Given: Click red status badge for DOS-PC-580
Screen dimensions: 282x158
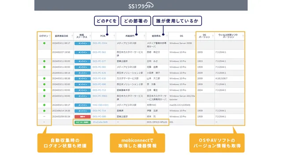Looking at the screenshot, I should click(x=82, y=117).
